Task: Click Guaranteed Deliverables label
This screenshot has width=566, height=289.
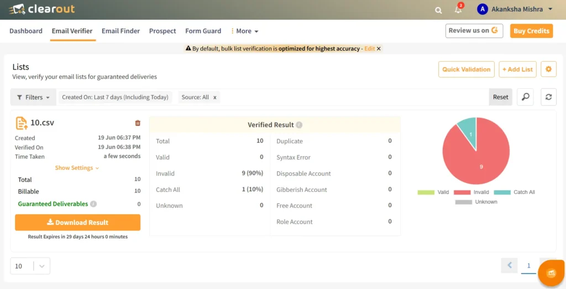Action: tap(53, 204)
